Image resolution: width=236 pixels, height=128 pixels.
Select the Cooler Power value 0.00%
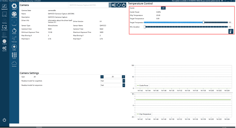[x=158, y=12]
